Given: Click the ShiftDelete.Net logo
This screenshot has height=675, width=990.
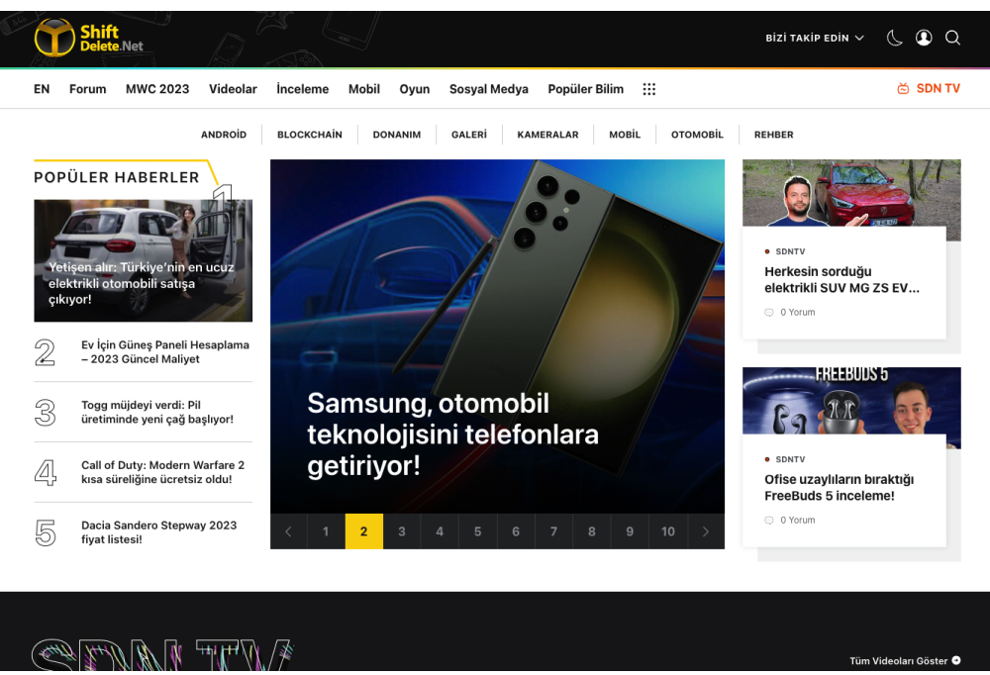Looking at the screenshot, I should (x=89, y=38).
